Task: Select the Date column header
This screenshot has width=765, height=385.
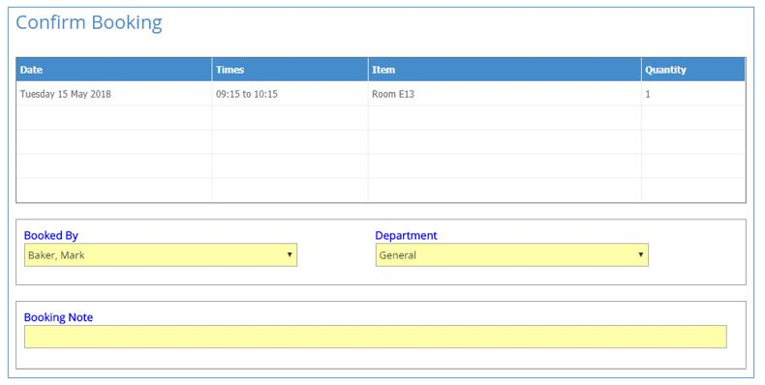Action: point(114,70)
